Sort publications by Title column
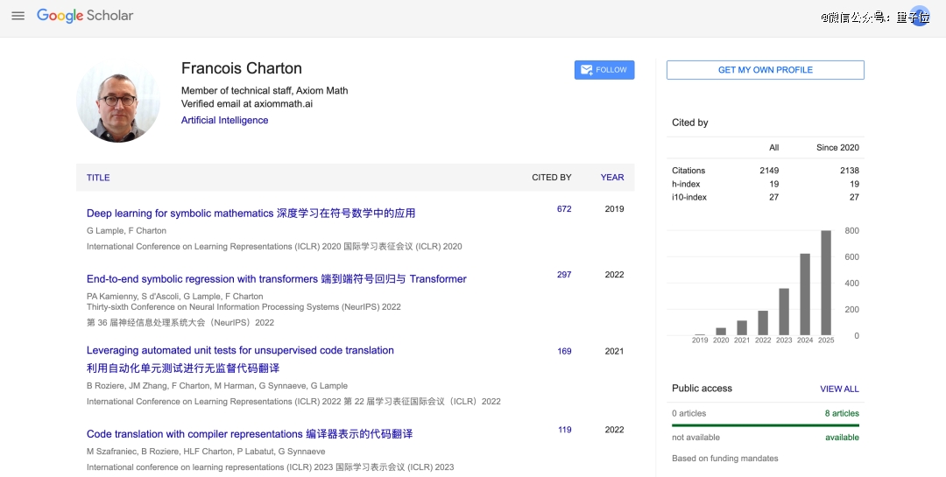This screenshot has height=477, width=946. click(x=98, y=178)
